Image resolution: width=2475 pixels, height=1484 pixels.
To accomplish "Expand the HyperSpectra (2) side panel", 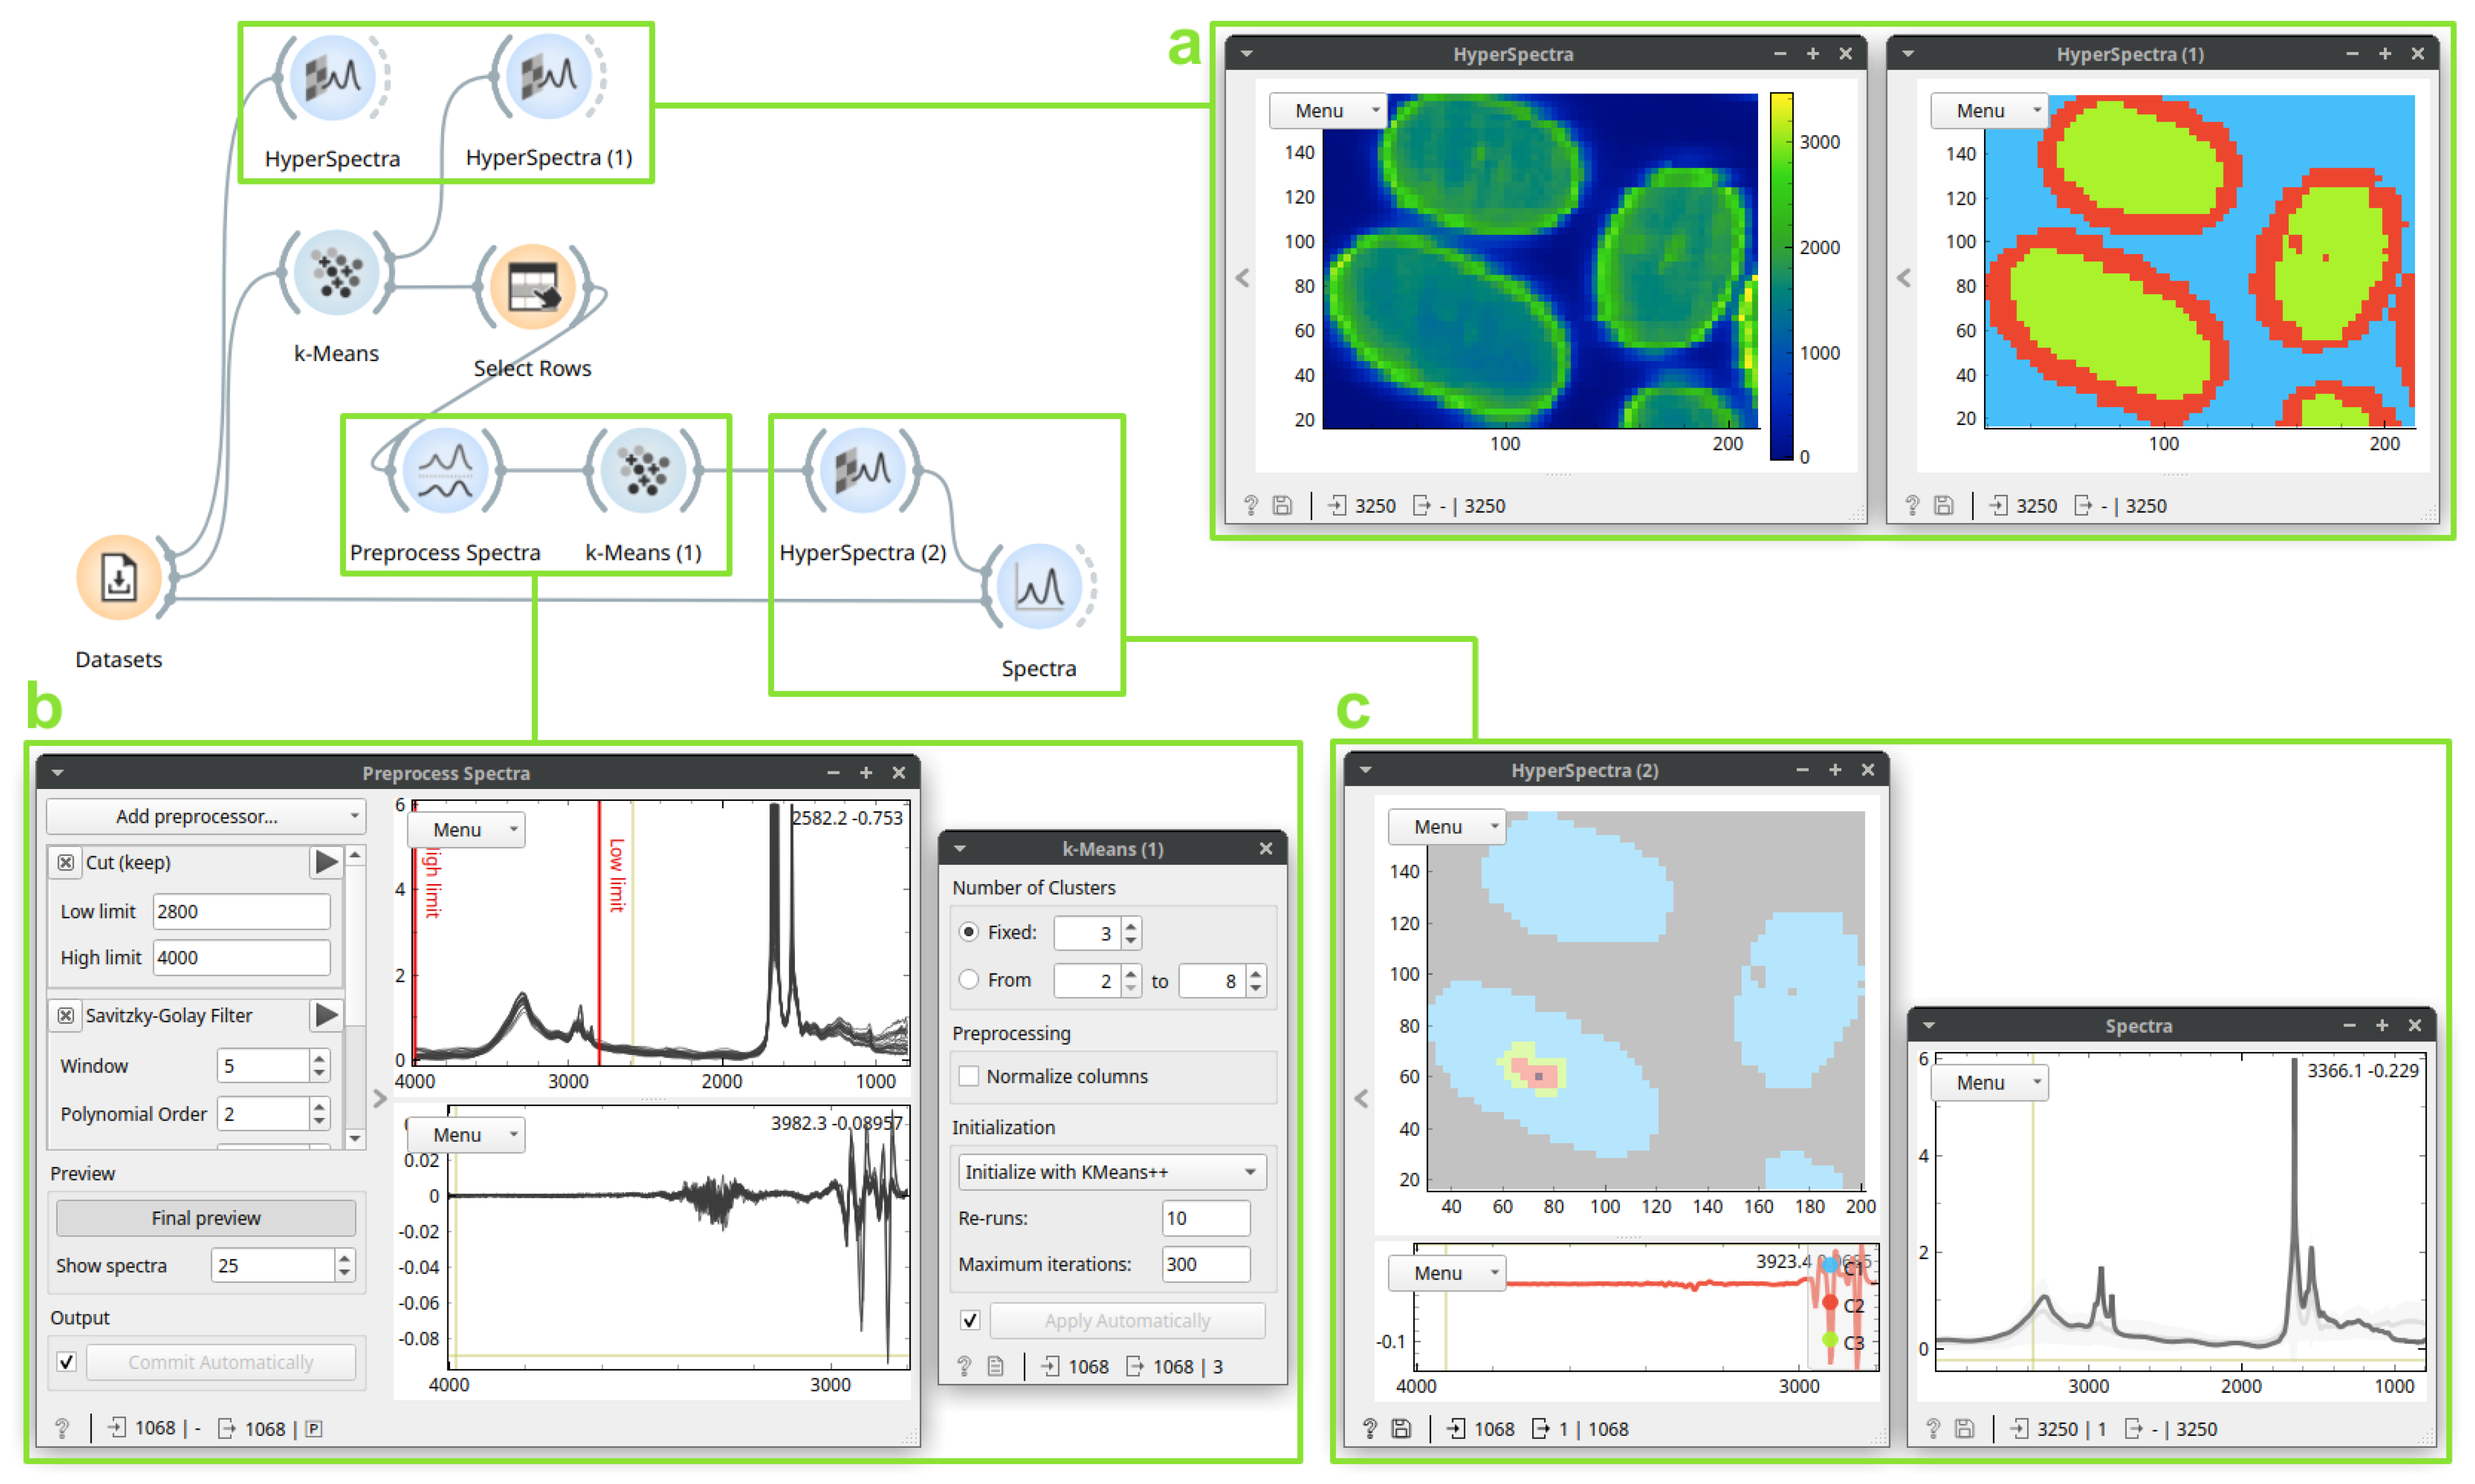I will coord(1362,1099).
